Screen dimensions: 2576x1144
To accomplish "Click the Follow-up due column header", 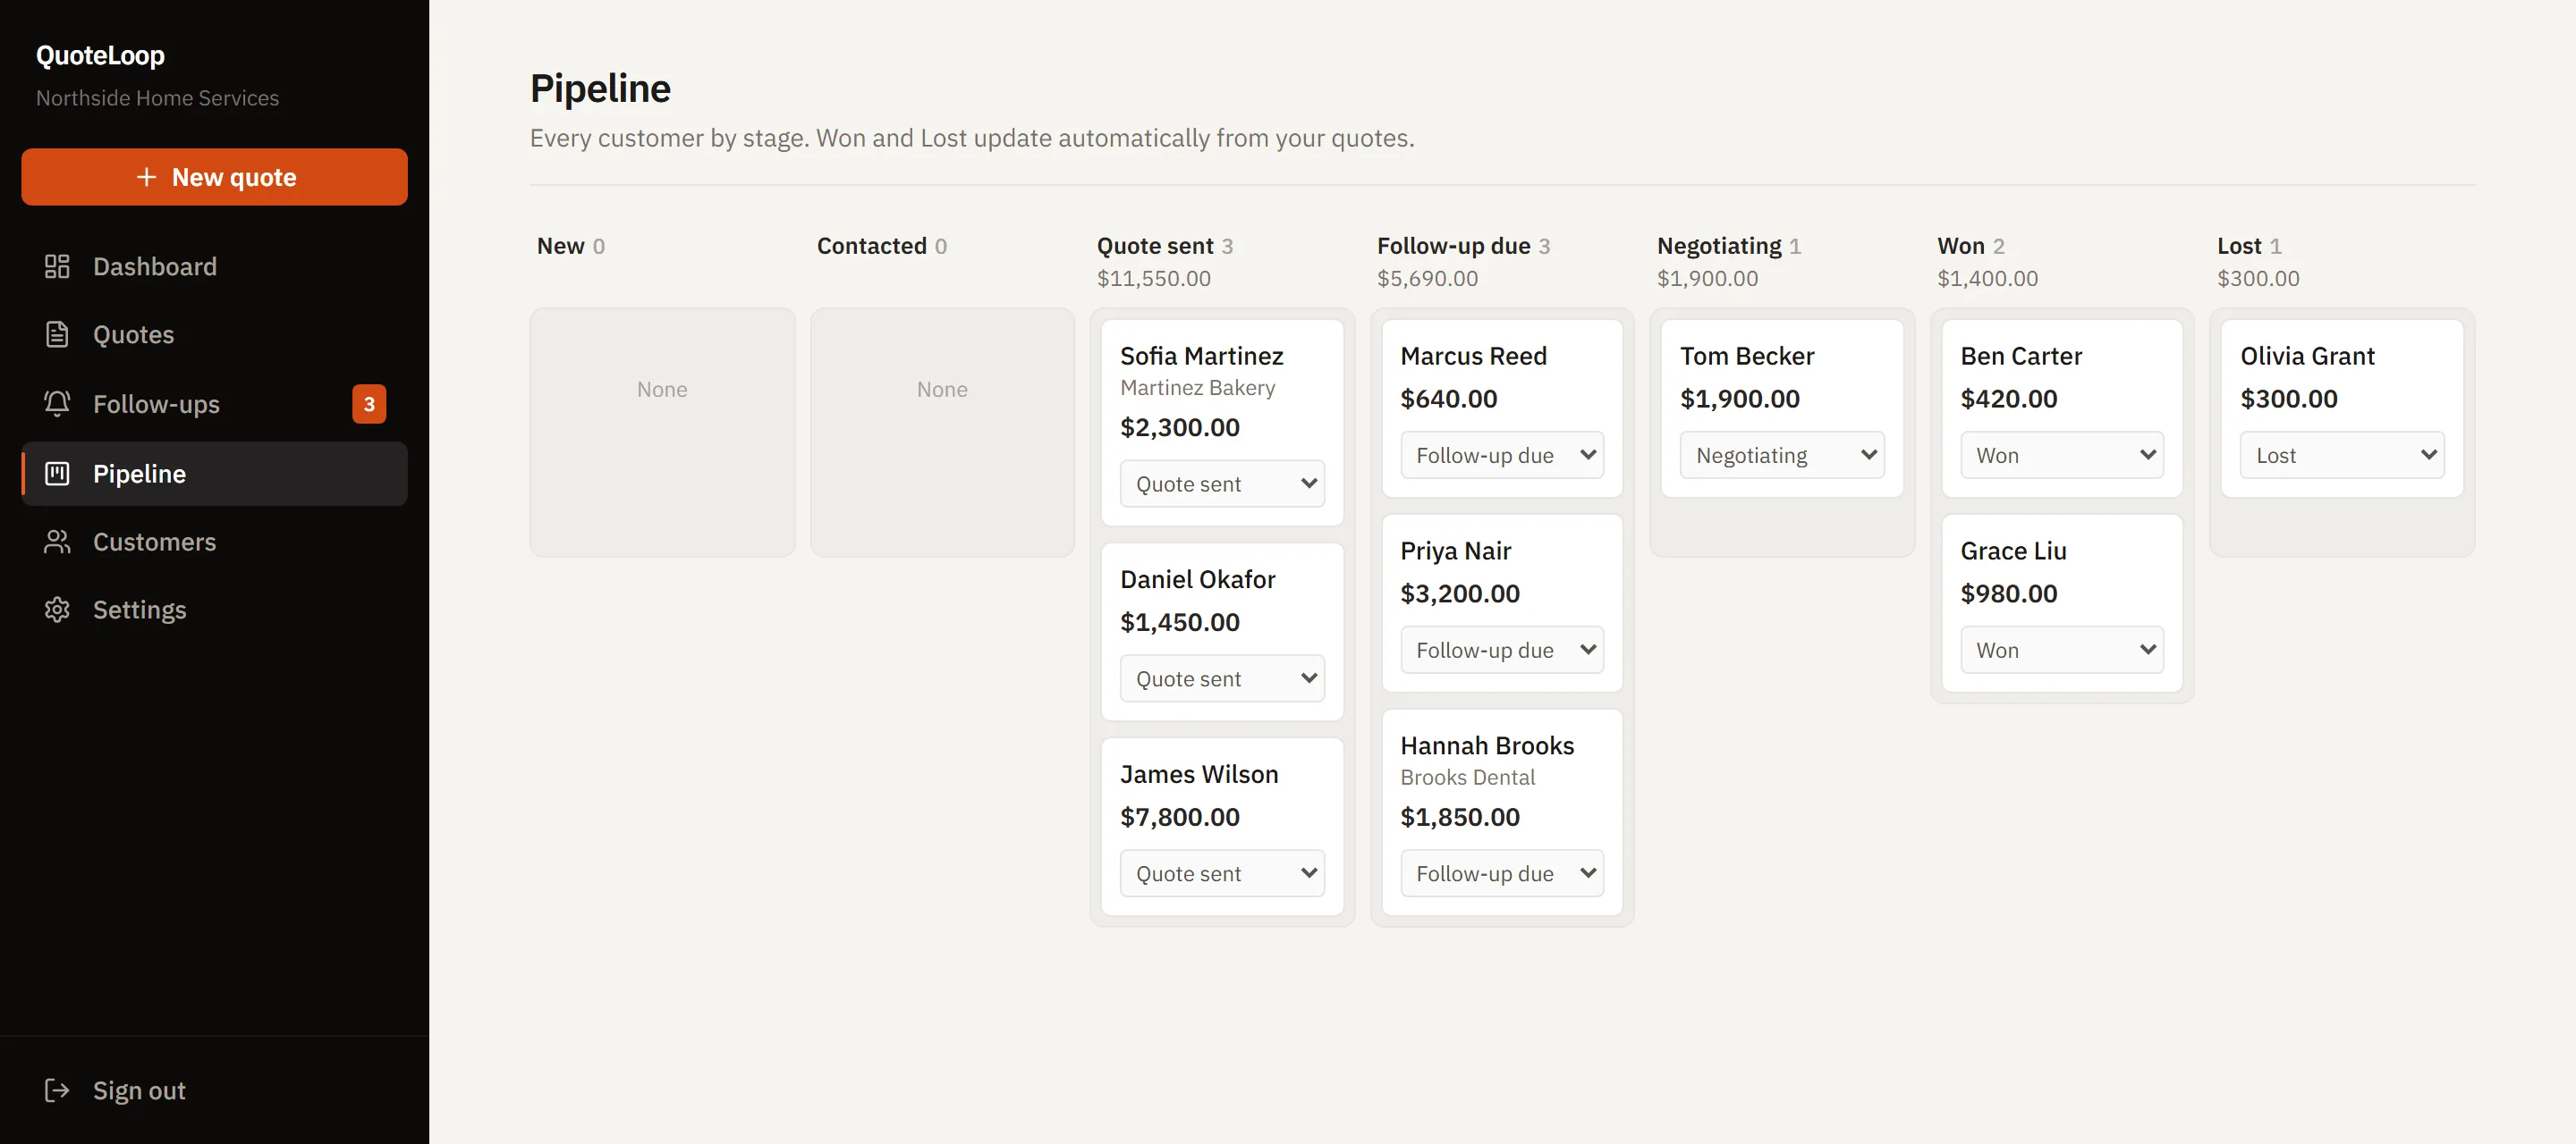I will 1454,246.
